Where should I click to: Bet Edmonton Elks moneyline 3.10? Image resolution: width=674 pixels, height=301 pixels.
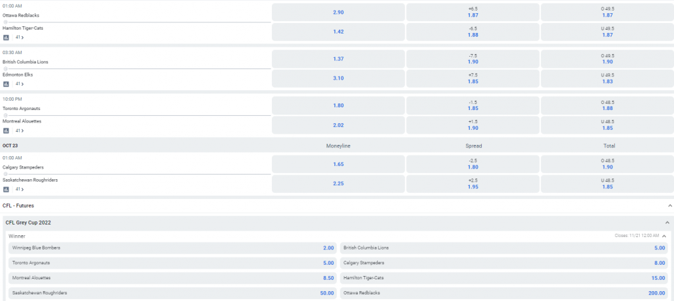coord(338,78)
